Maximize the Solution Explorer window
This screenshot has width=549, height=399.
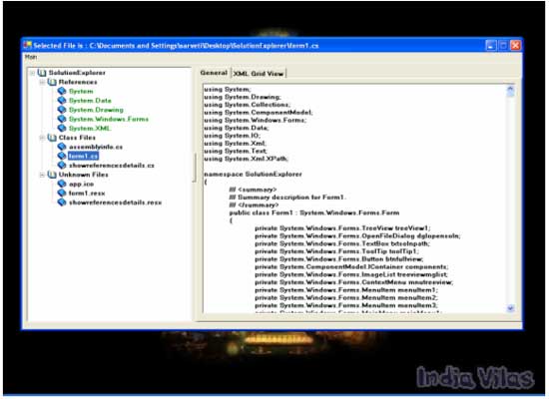tap(503, 45)
